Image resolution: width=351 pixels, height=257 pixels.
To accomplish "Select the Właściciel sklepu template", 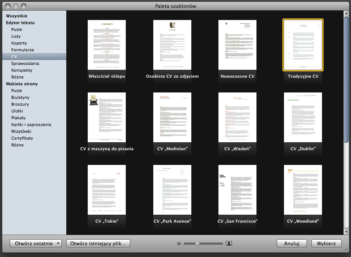I will pyautogui.click(x=107, y=45).
